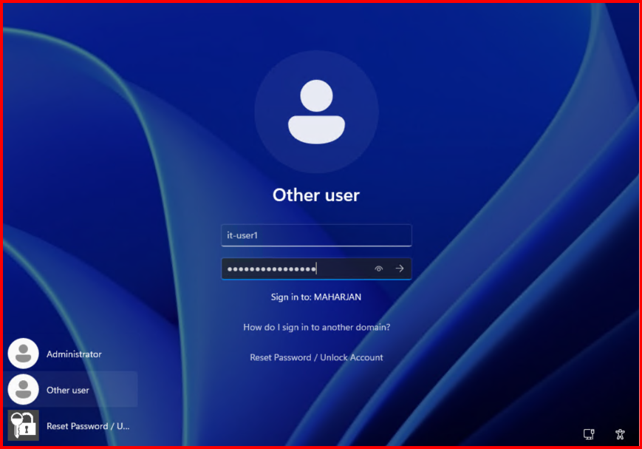Click the large profile picture above Other user
The width and height of the screenshot is (642, 449).
click(x=316, y=112)
